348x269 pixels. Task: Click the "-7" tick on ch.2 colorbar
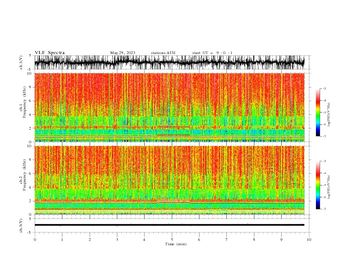(x=324, y=209)
